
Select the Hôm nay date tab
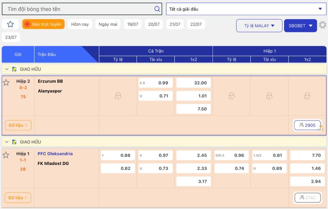click(x=80, y=24)
